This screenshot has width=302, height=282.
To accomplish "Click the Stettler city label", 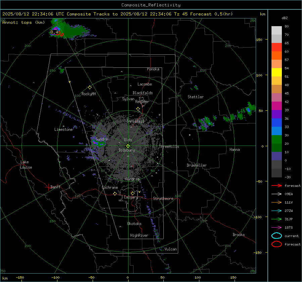I will point(196,97).
